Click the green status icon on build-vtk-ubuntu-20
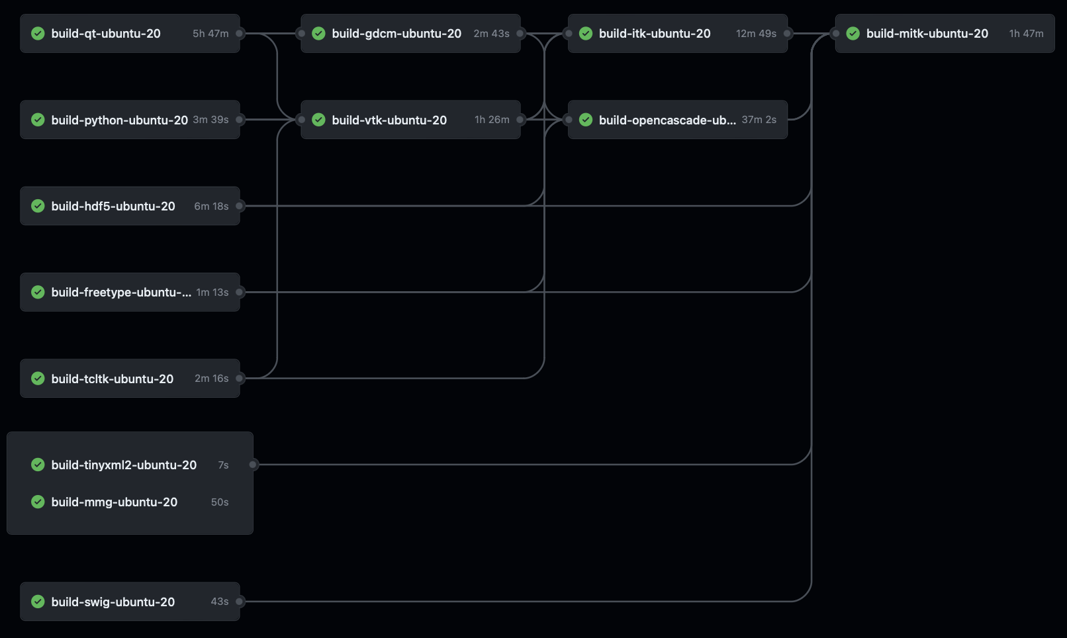Image resolution: width=1067 pixels, height=638 pixels. pyautogui.click(x=318, y=120)
